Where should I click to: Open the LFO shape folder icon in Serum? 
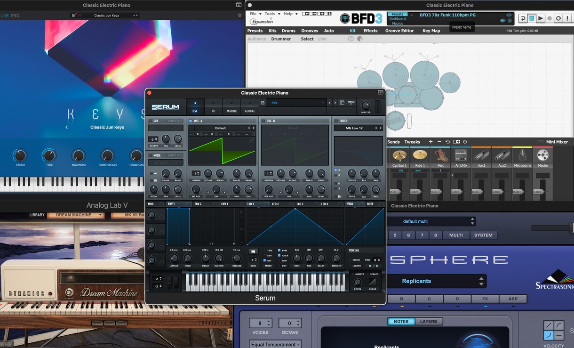click(253, 251)
